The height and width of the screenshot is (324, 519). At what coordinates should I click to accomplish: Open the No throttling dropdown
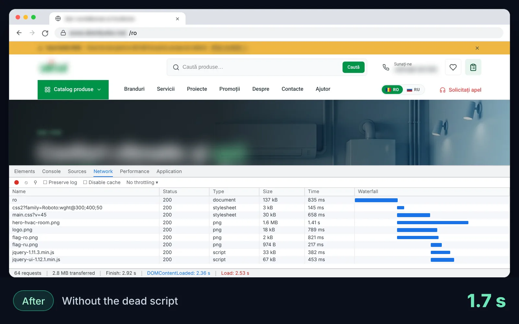[142, 182]
